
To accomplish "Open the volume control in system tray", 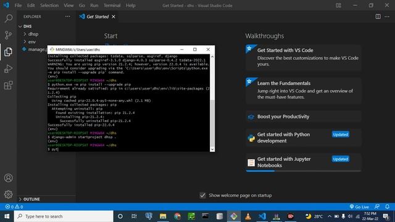I will point(350,216).
